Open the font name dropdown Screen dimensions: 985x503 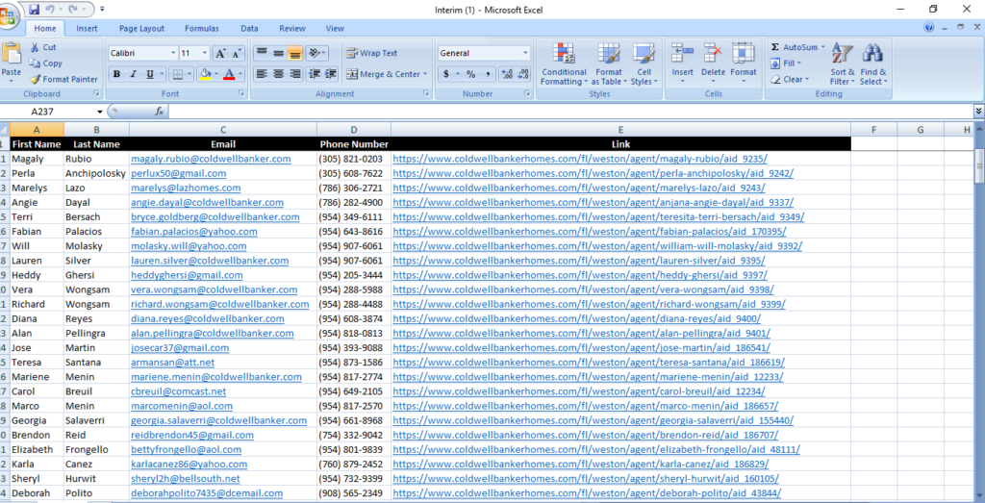point(173,53)
